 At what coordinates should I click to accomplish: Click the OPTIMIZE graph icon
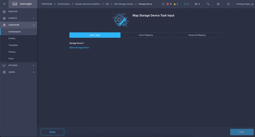pos(4,65)
